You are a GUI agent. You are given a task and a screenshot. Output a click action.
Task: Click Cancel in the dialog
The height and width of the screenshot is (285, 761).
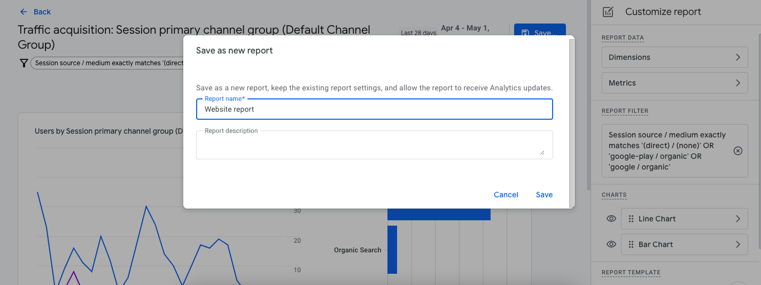pyautogui.click(x=506, y=195)
